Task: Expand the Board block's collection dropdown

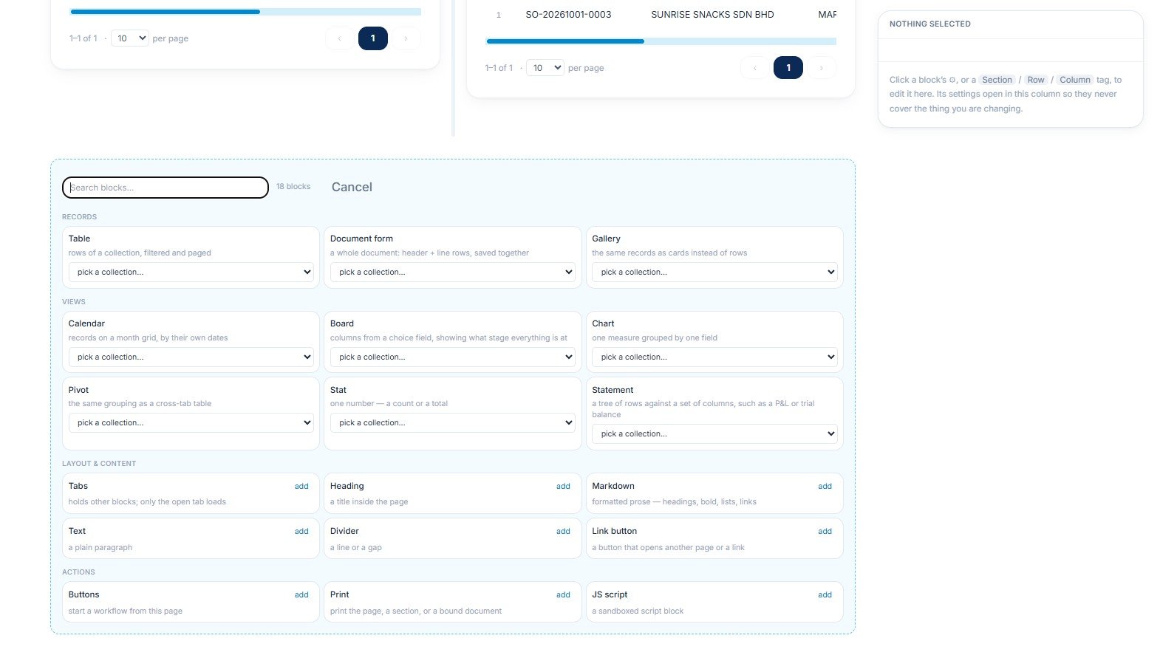Action: [453, 357]
